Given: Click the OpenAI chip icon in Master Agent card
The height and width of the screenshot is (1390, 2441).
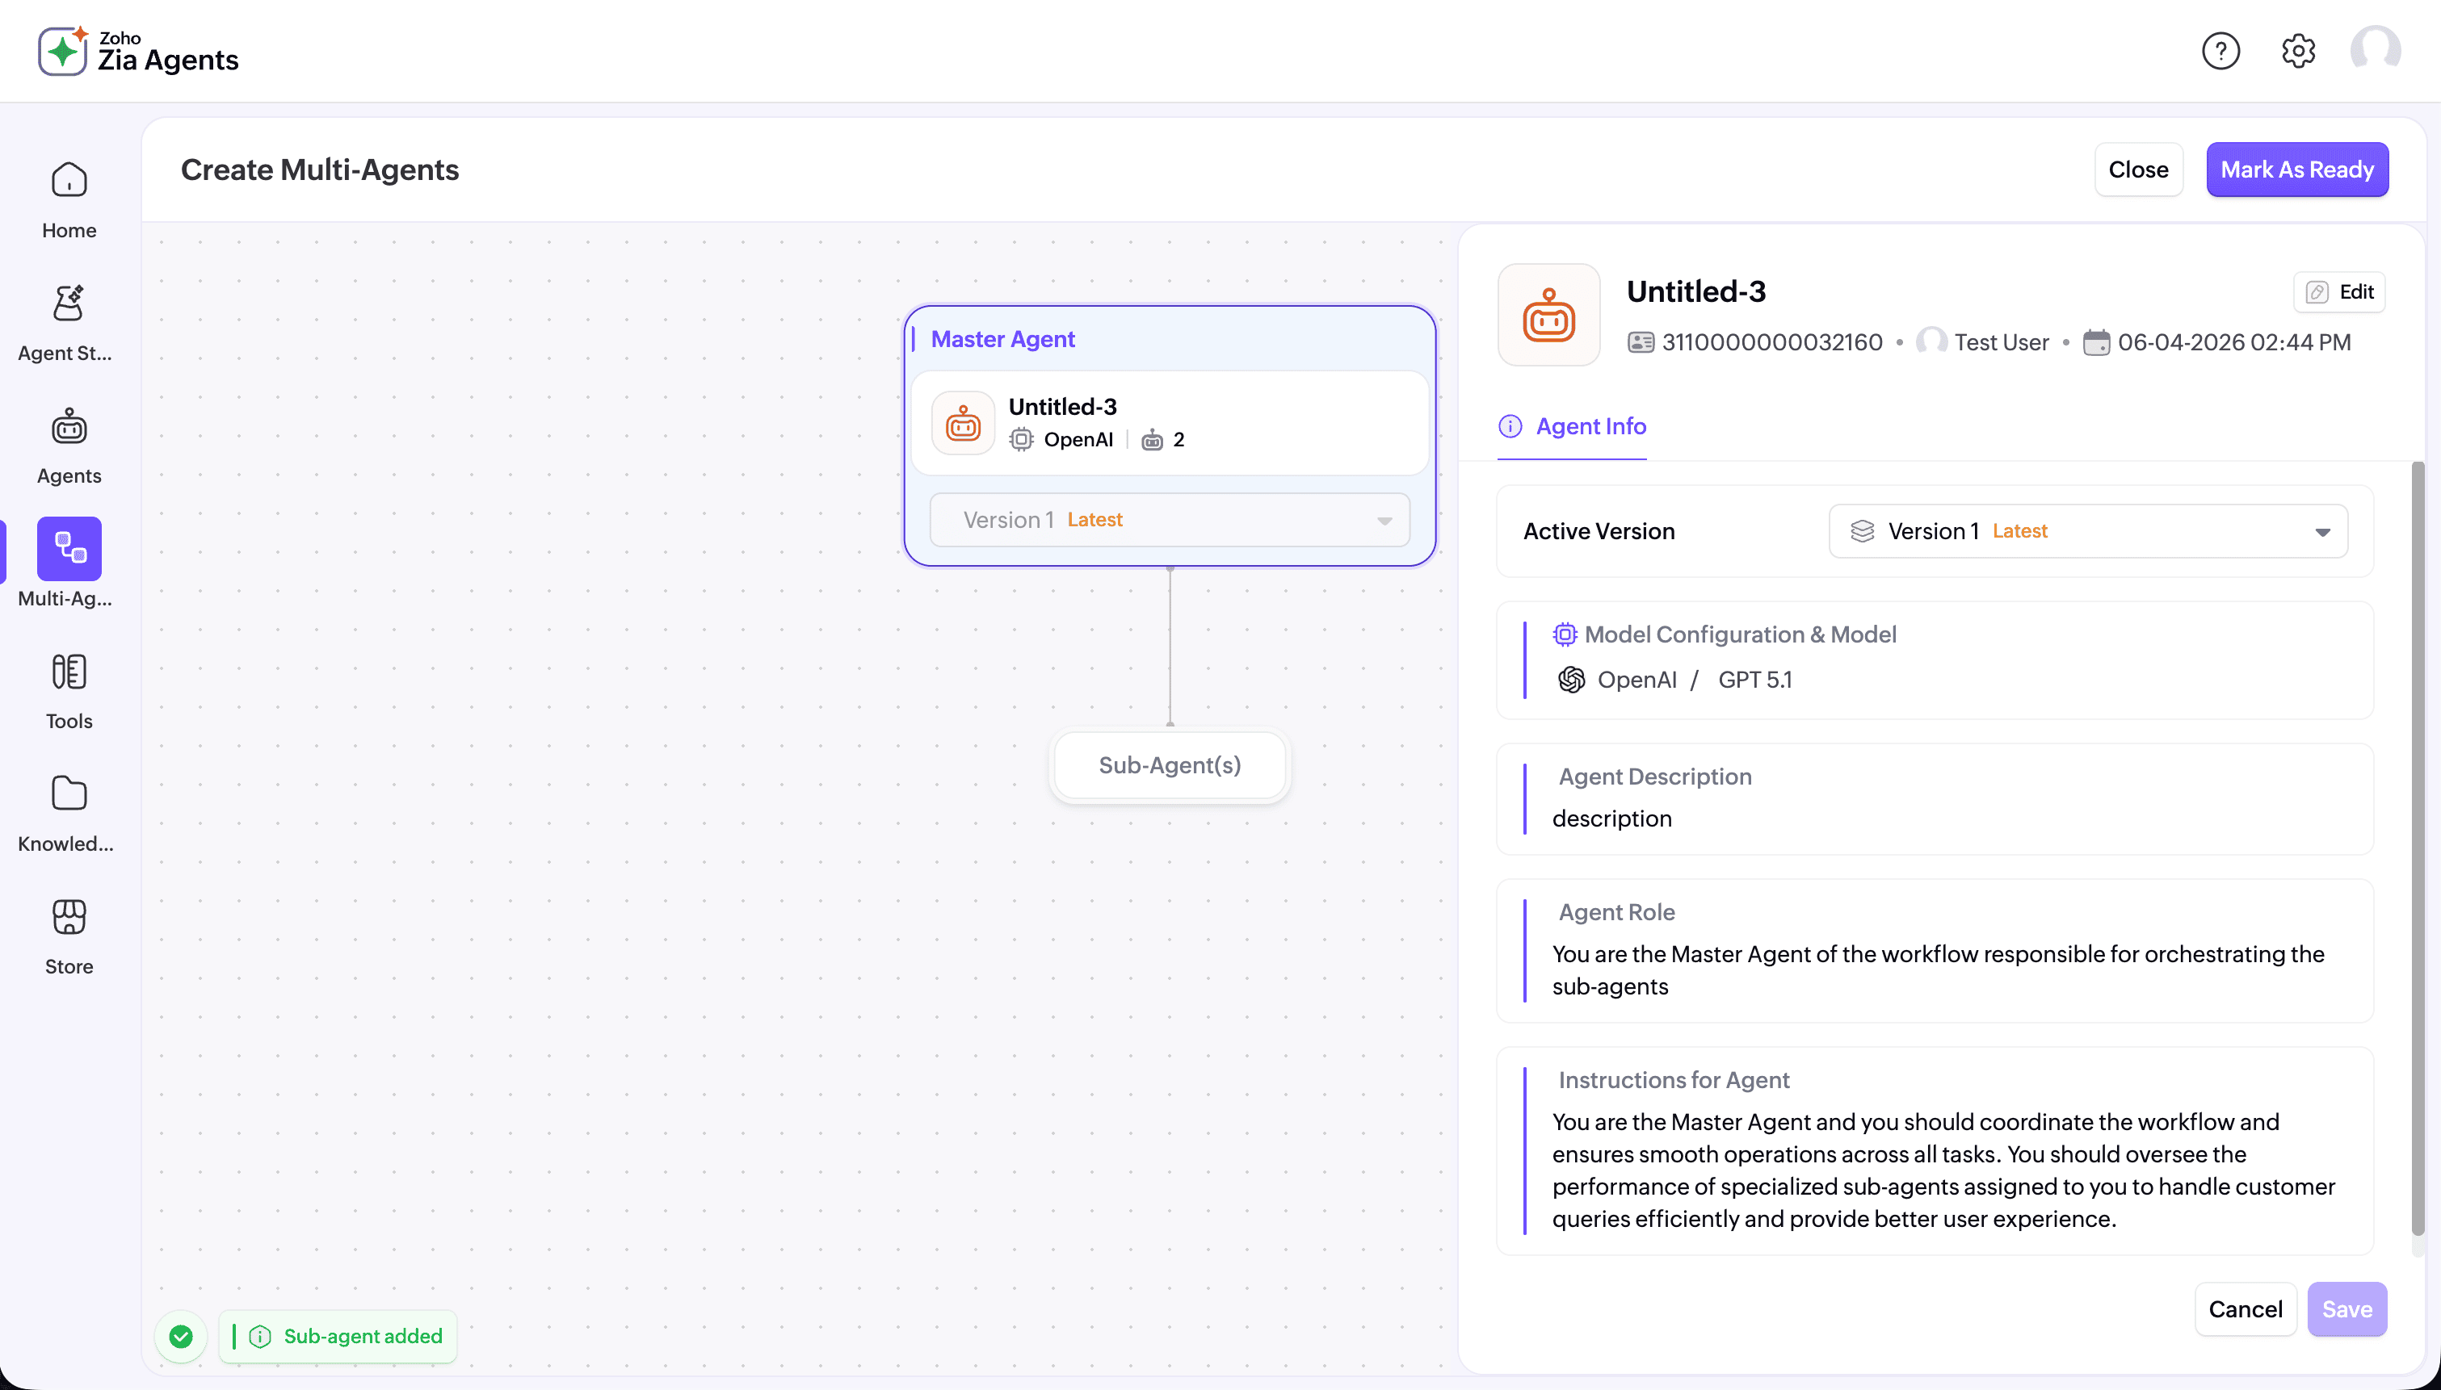Looking at the screenshot, I should (1021, 440).
